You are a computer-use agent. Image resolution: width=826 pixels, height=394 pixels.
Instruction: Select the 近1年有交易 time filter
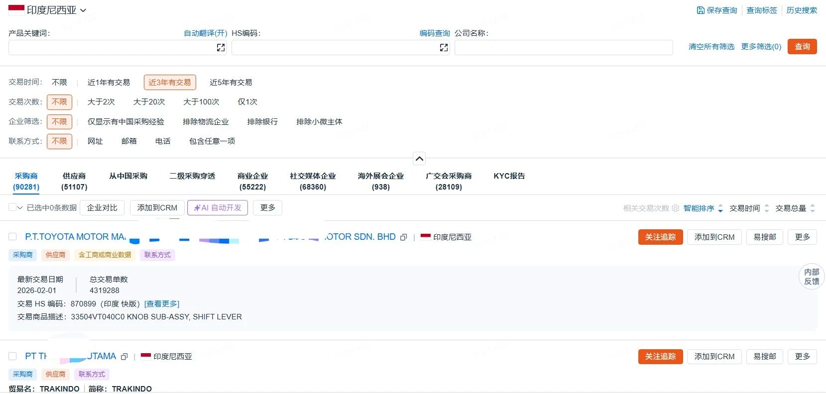(x=109, y=83)
